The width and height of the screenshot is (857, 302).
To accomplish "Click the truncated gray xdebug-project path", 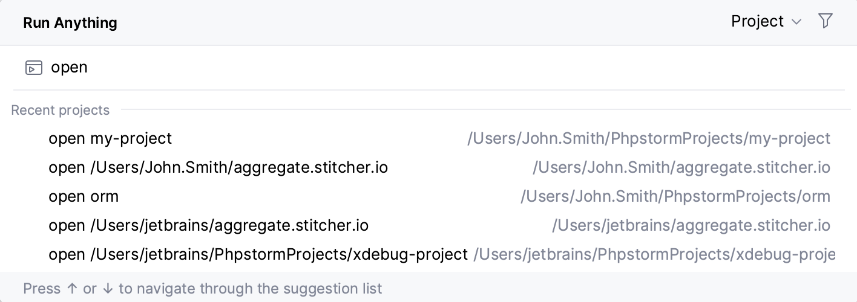I will click(654, 254).
